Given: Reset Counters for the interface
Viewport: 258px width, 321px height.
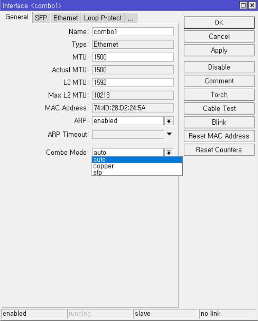Looking at the screenshot, I should [x=219, y=150].
